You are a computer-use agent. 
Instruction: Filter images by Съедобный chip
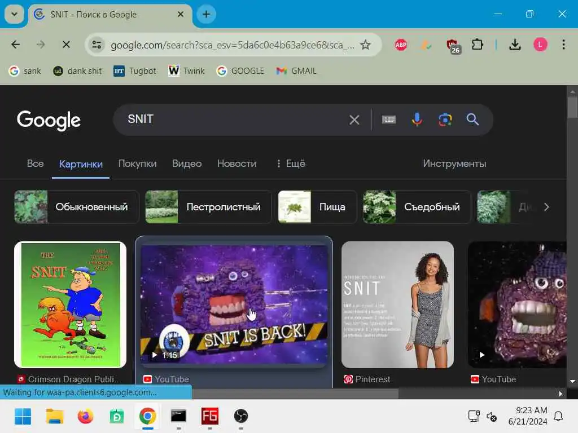pyautogui.click(x=417, y=207)
